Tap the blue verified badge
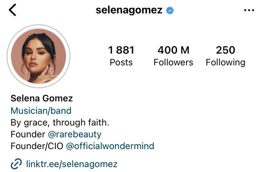This screenshot has width=270, height=172. pos(170,10)
